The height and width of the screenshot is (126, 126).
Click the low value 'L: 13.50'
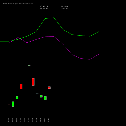click(x=64, y=9)
